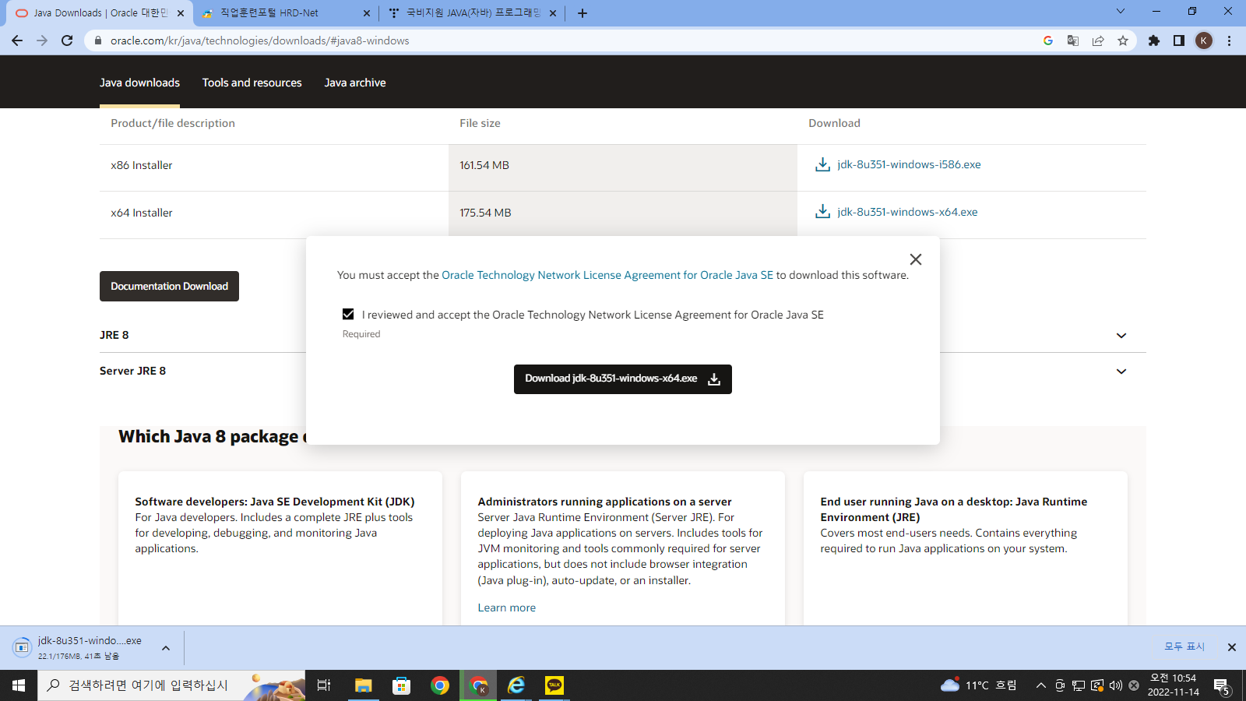Click the site lock icon in address bar
1246x701 pixels.
pos(97,41)
